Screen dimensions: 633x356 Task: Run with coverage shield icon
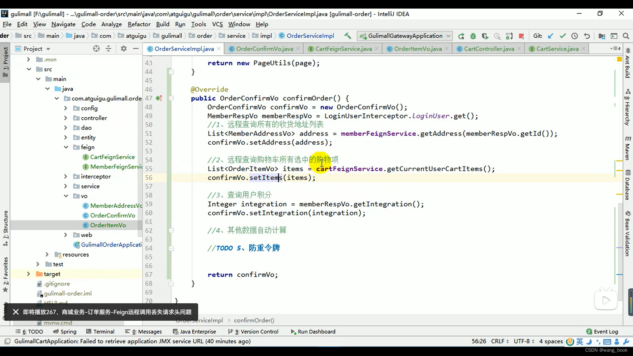(485, 36)
